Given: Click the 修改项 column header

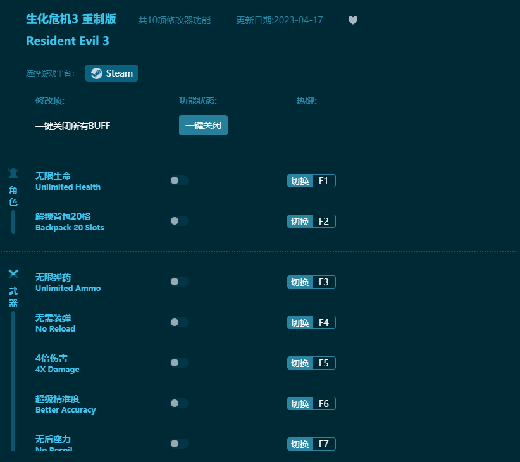Looking at the screenshot, I should (50, 101).
